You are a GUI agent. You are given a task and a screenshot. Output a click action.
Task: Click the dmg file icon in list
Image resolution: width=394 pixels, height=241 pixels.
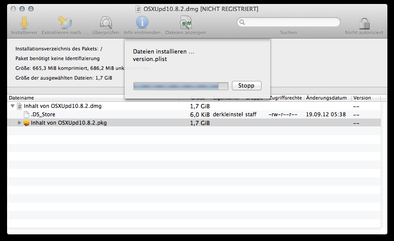pyautogui.click(x=19, y=106)
